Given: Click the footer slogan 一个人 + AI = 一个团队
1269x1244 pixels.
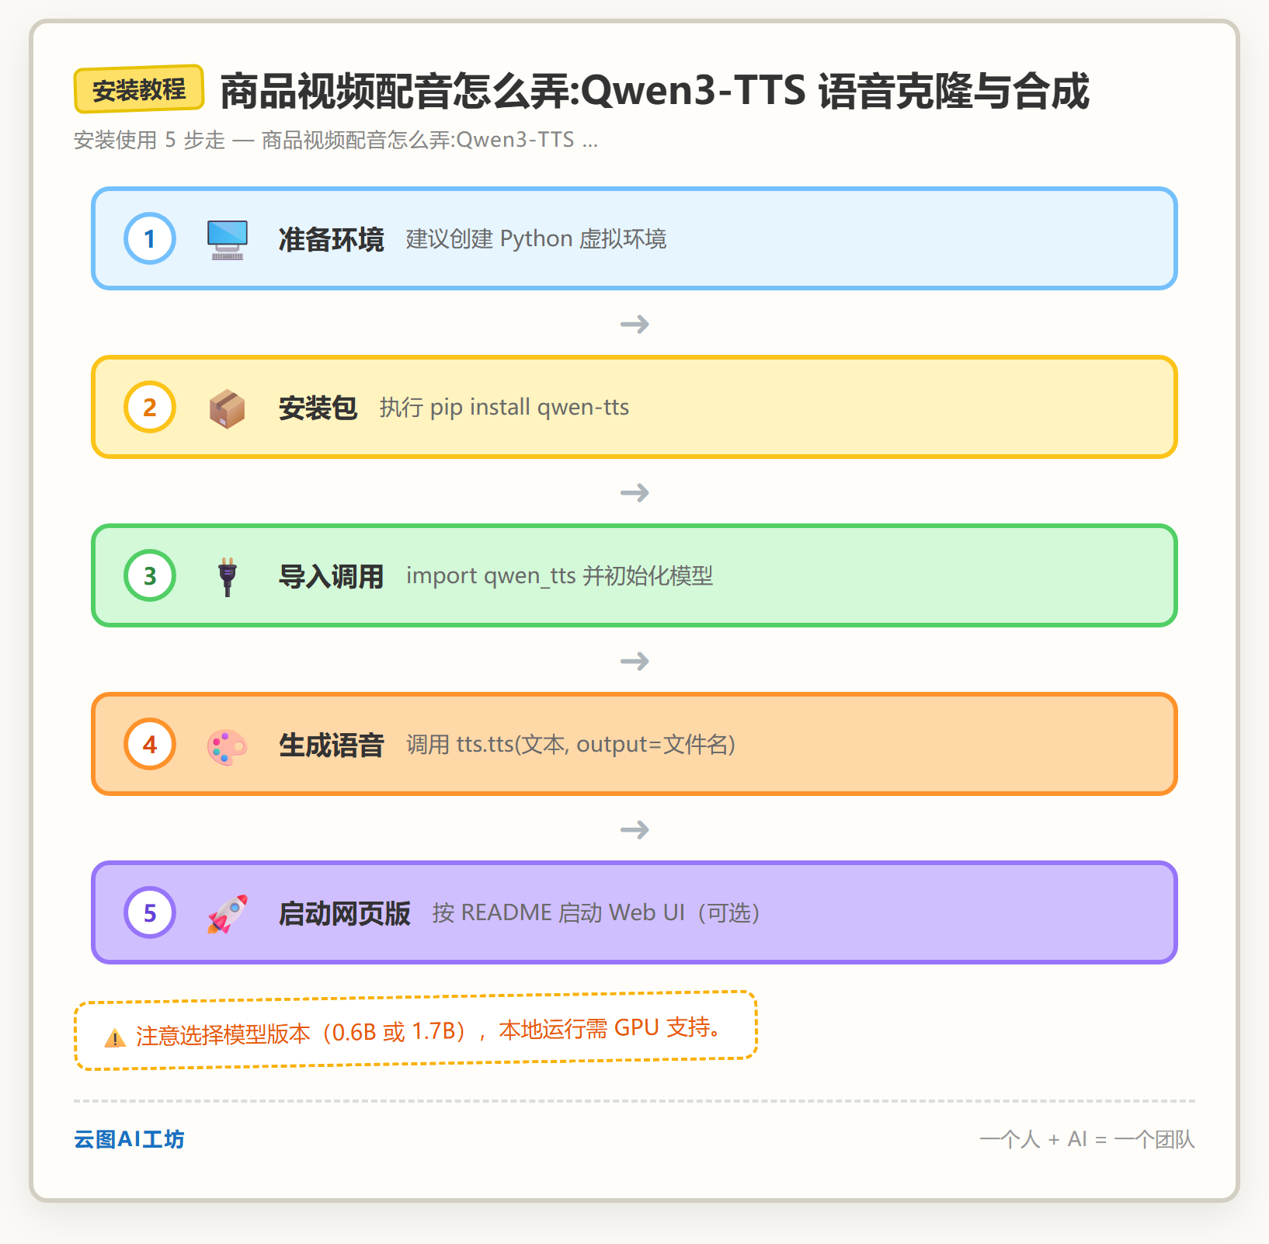Looking at the screenshot, I should pyautogui.click(x=1087, y=1139).
